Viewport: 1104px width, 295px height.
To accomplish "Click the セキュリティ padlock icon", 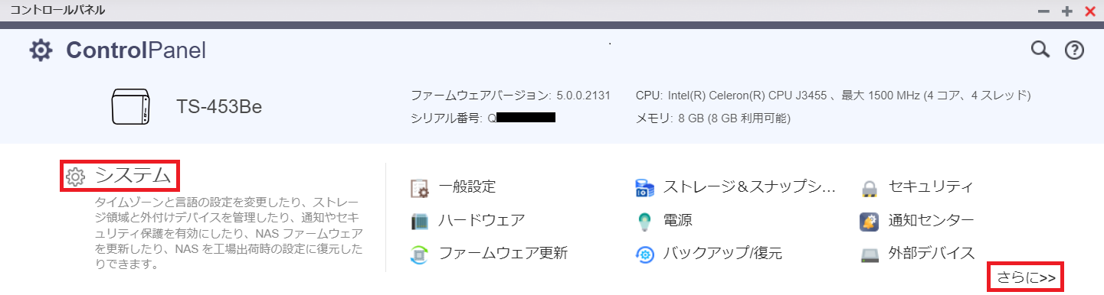I will click(869, 188).
